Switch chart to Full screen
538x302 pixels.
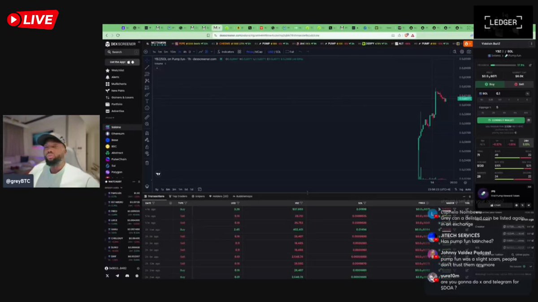(290, 52)
